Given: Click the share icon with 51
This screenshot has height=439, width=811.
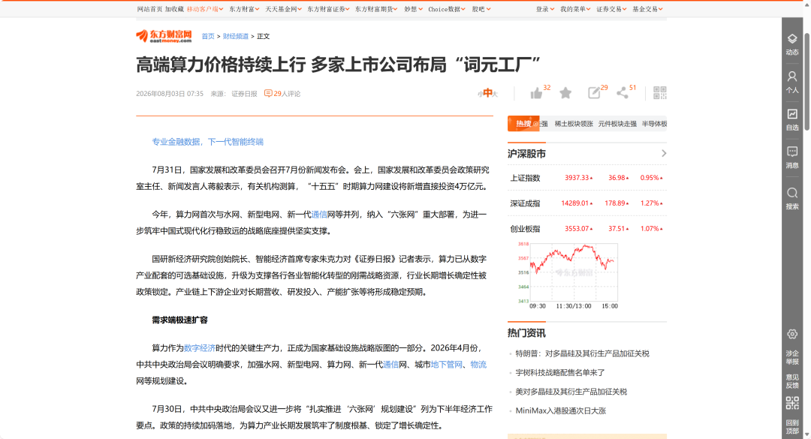Looking at the screenshot, I should [x=623, y=93].
